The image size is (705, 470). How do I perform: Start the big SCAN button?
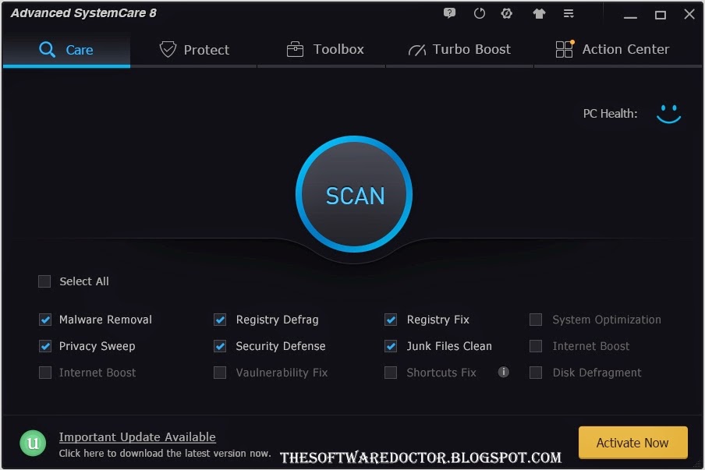(354, 194)
